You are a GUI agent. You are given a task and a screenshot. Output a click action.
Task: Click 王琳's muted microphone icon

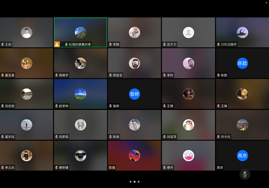tap(219, 106)
